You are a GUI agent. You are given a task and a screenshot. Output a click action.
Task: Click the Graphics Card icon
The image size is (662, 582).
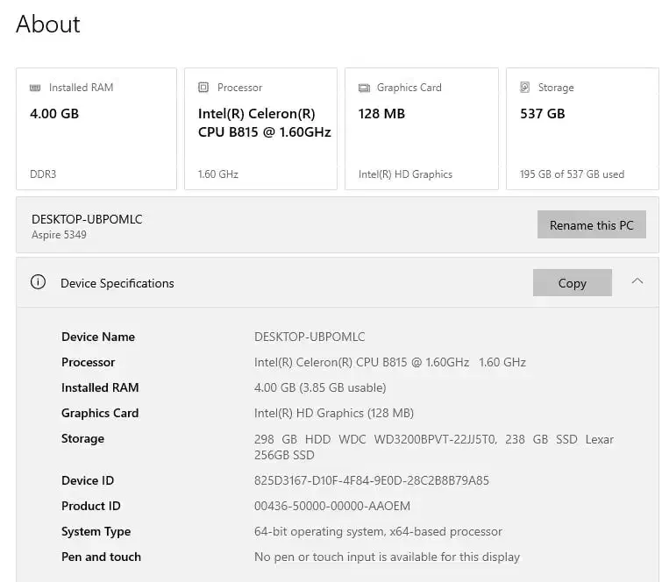364,88
